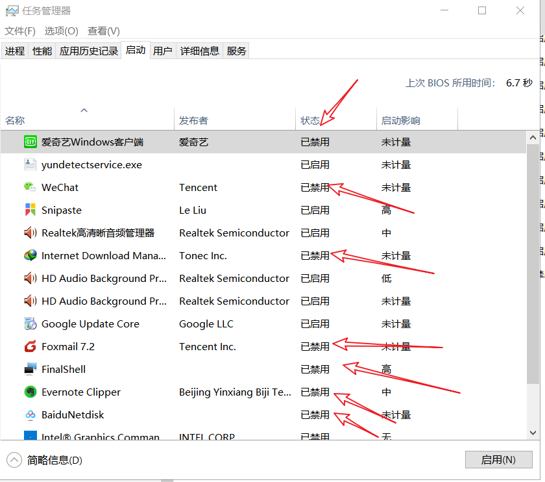545x482 pixels.
Task: Click the 已禁用 status of FinalShell
Action: tap(315, 369)
